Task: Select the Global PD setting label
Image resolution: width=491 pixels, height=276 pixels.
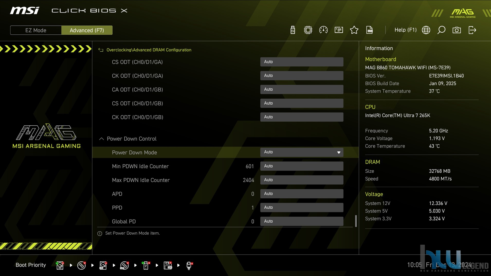Action: [x=124, y=222]
